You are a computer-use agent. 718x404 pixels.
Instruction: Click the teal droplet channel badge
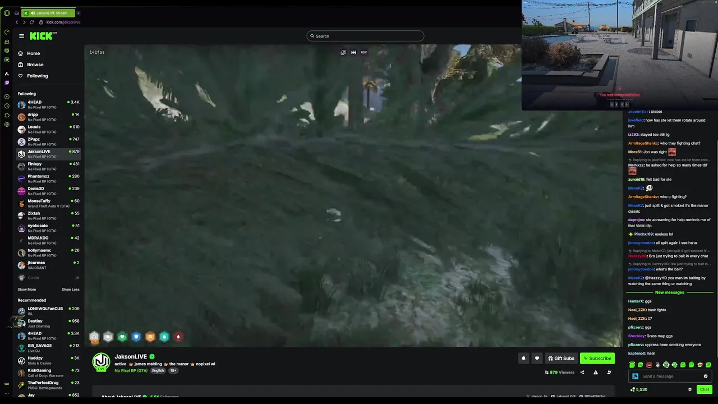click(164, 337)
